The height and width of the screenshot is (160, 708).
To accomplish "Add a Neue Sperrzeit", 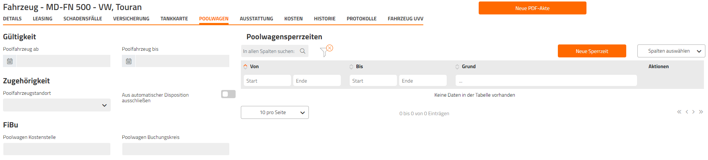I will click(x=592, y=51).
